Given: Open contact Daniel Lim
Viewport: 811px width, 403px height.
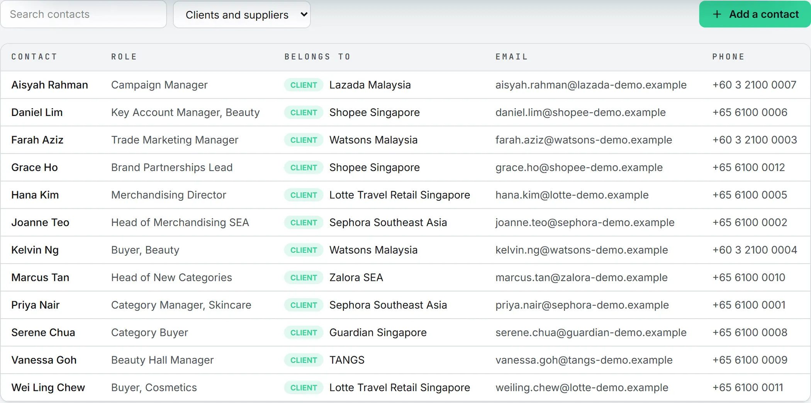Looking at the screenshot, I should pos(37,112).
